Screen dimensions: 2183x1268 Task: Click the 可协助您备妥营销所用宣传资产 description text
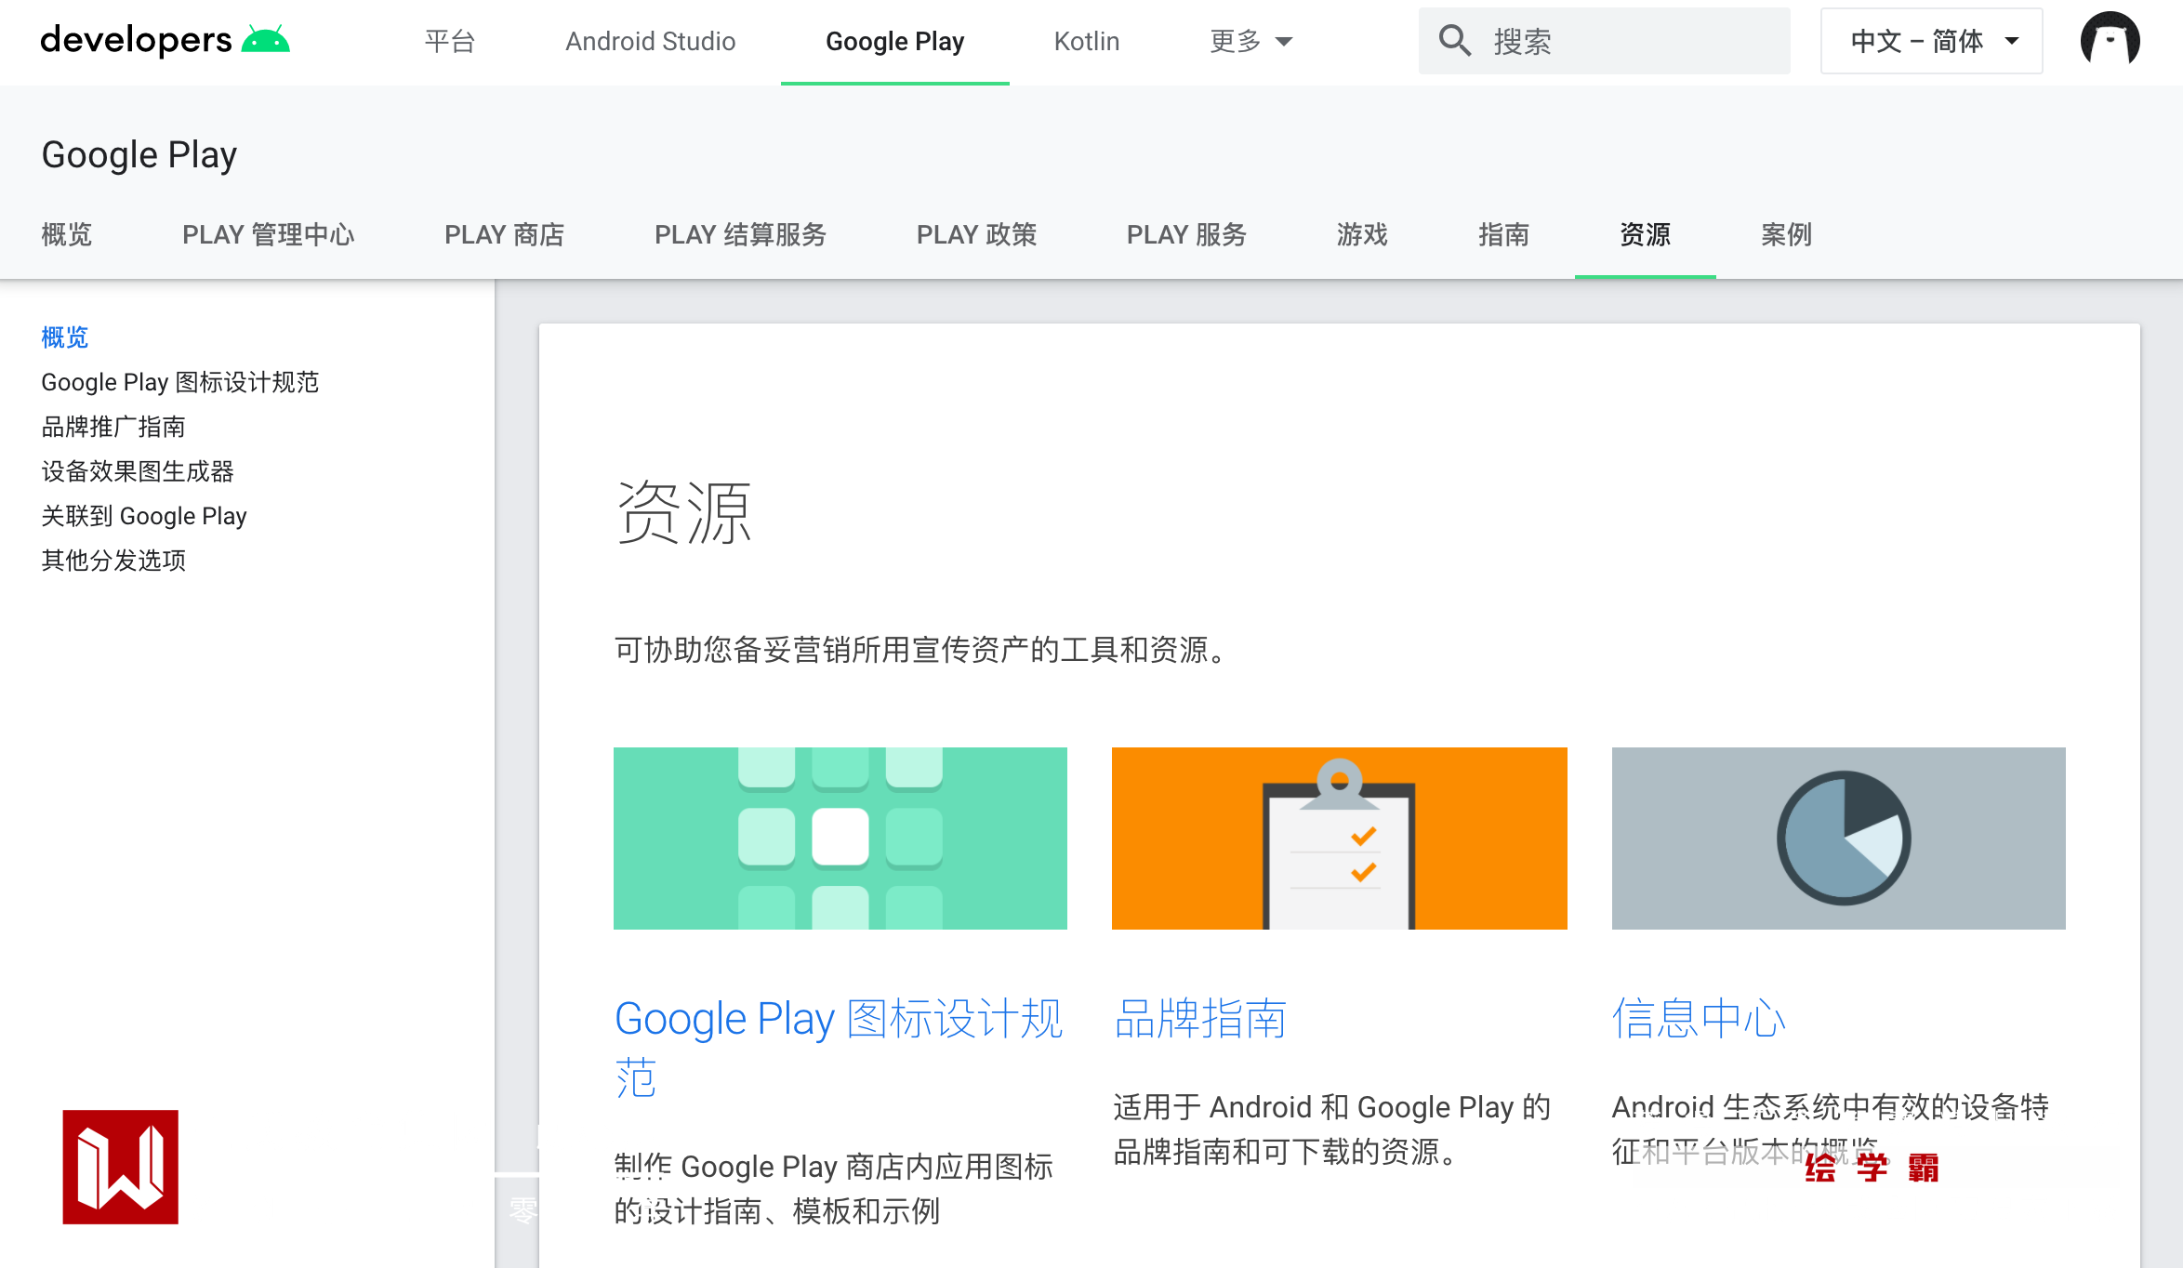924,650
